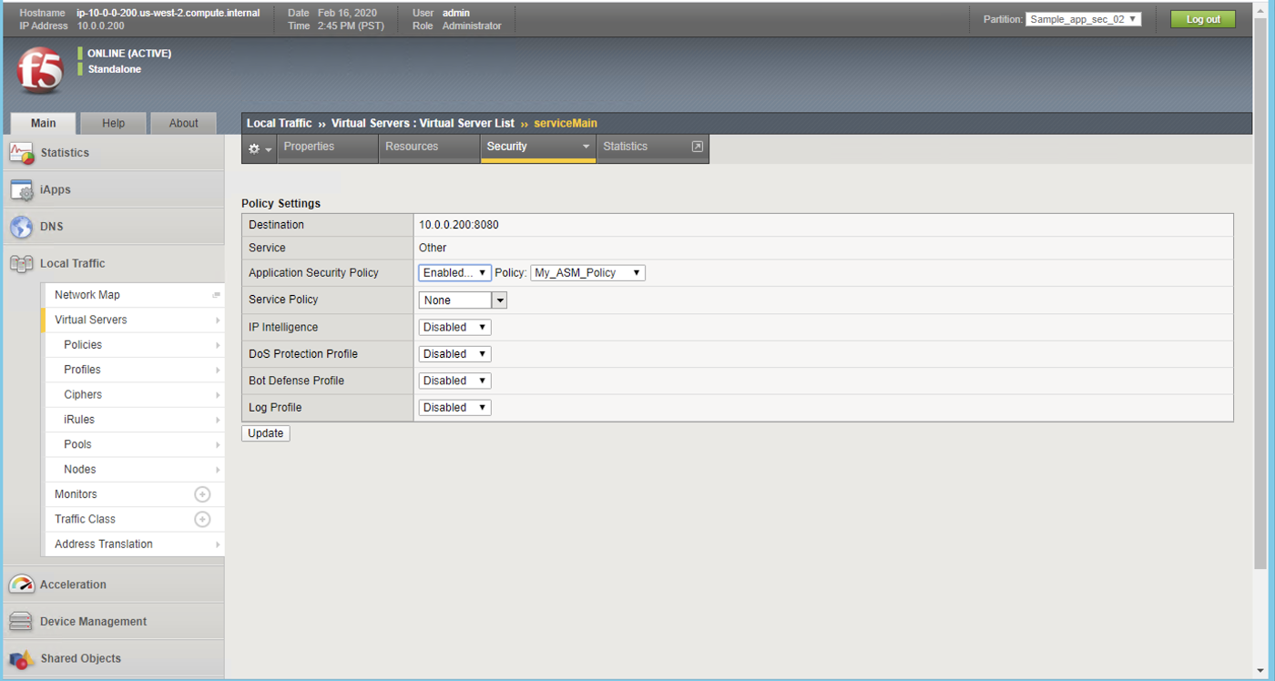Viewport: 1275px width, 681px height.
Task: Click plus icon next to Traffic Class
Action: (x=202, y=519)
